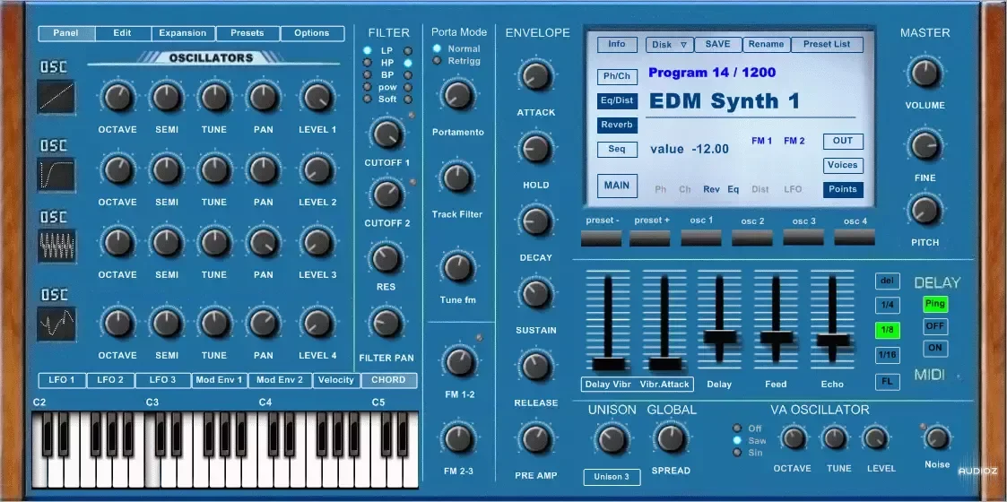Click the PRE AMP knob

click(x=535, y=438)
